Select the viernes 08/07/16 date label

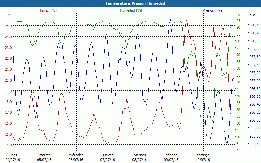(x=140, y=157)
